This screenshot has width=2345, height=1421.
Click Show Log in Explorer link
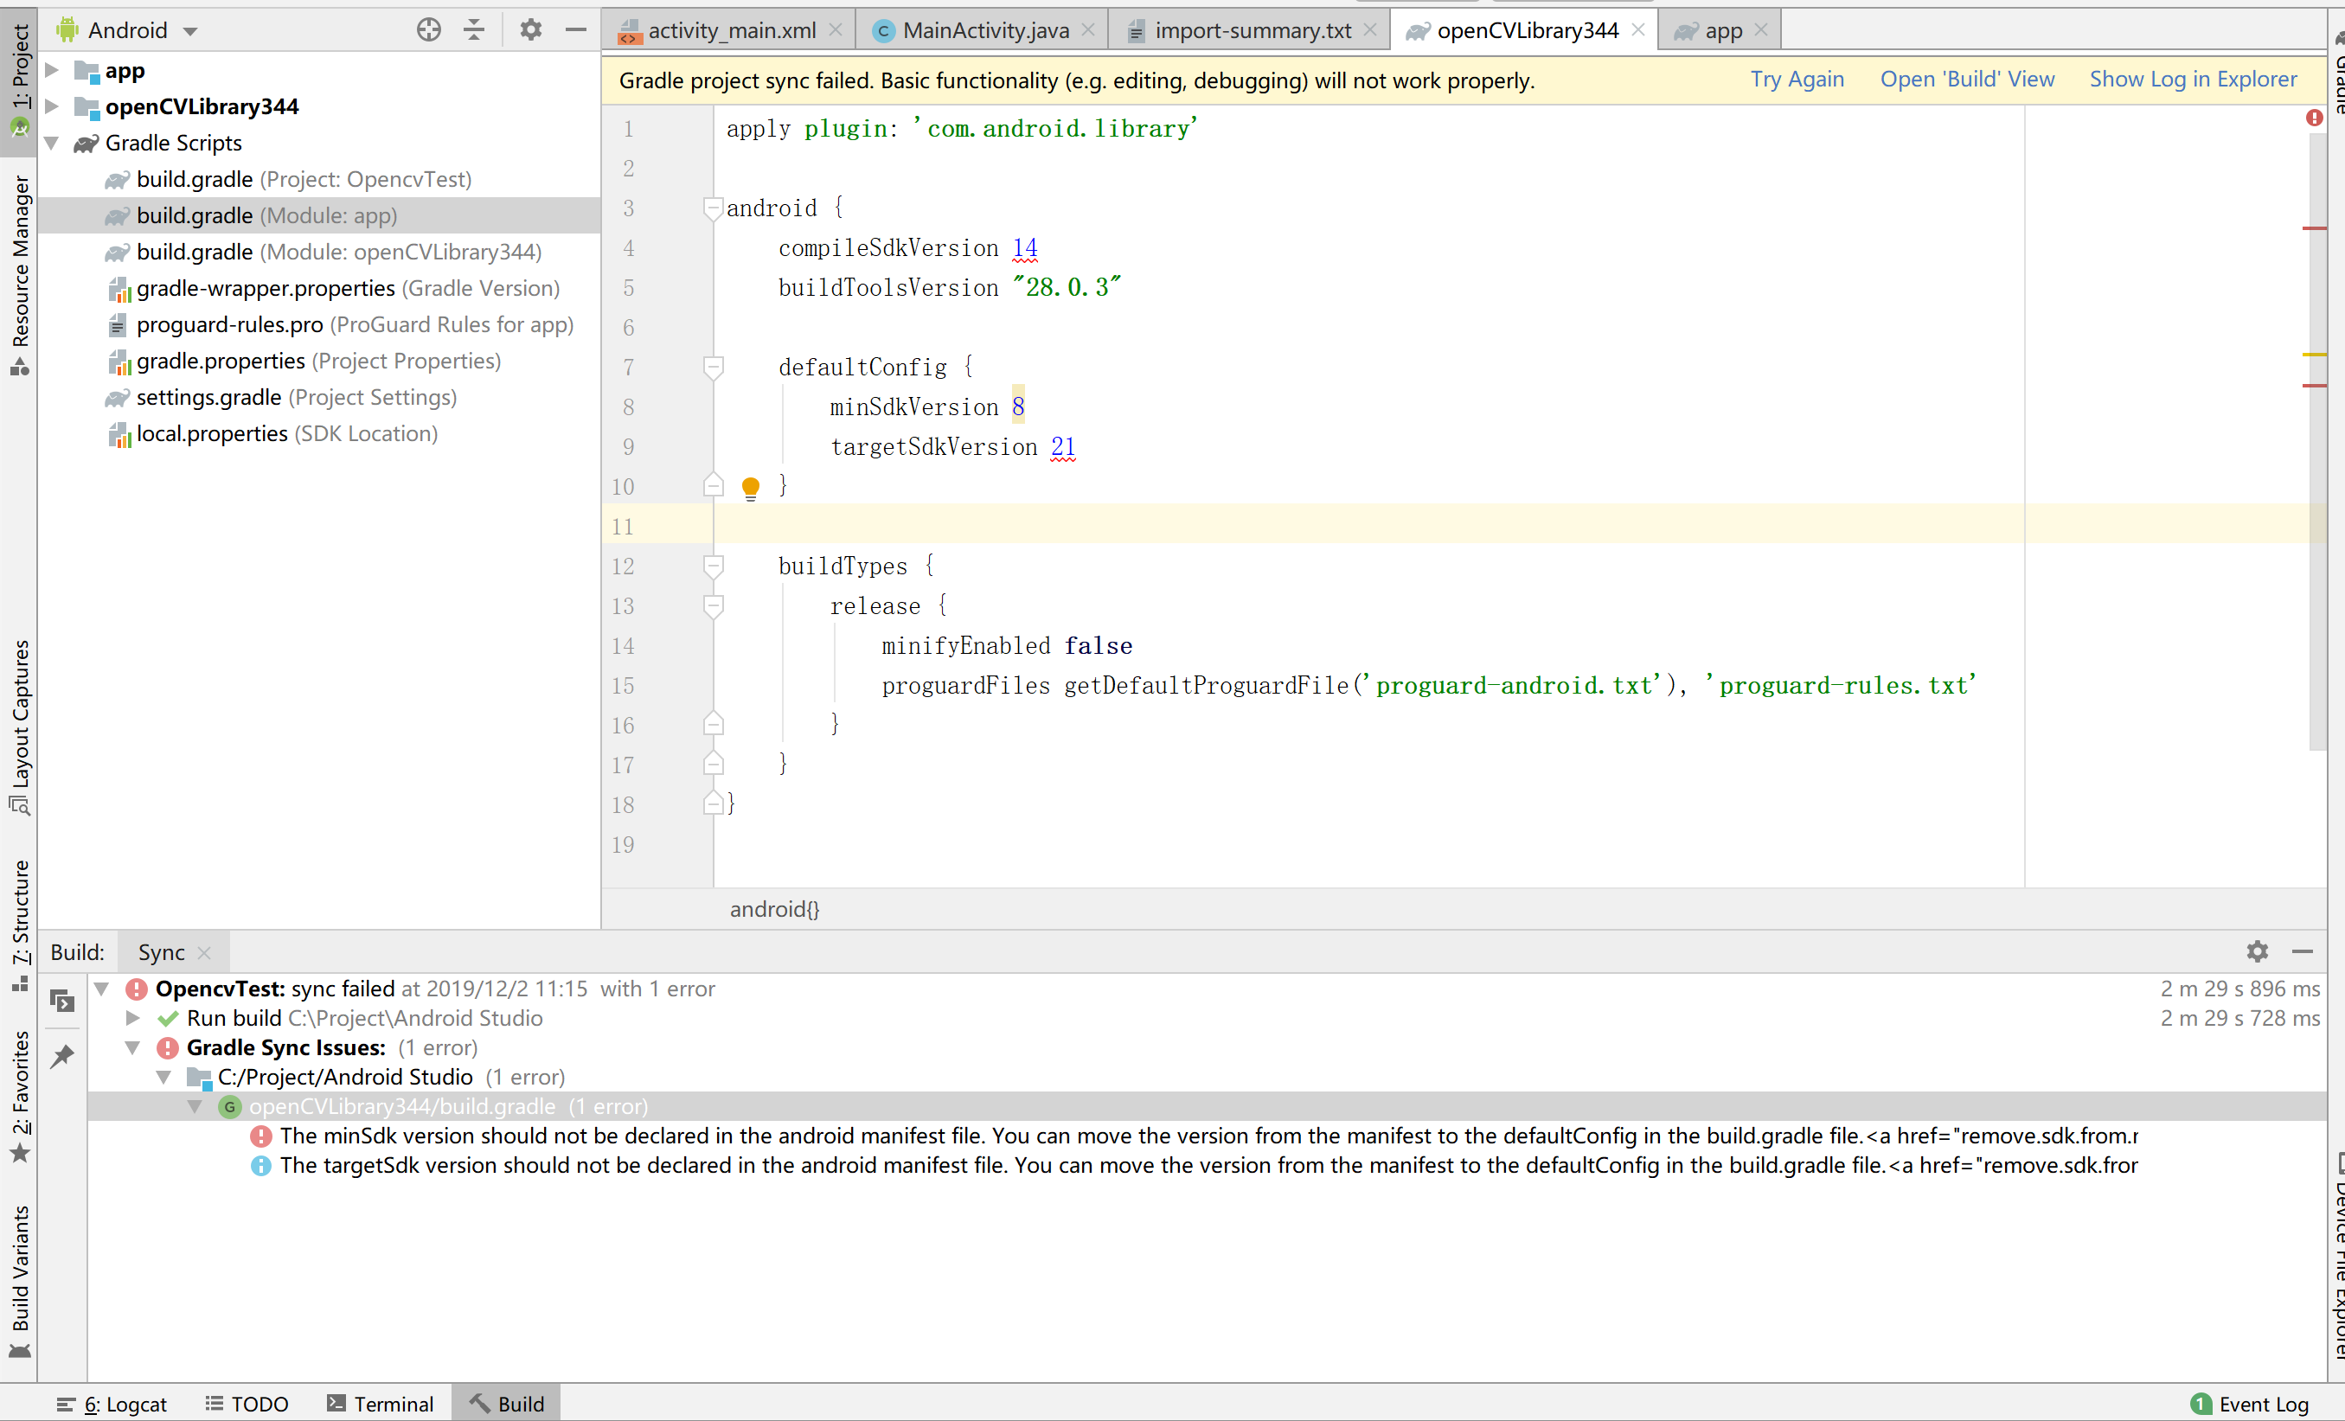coord(2192,79)
